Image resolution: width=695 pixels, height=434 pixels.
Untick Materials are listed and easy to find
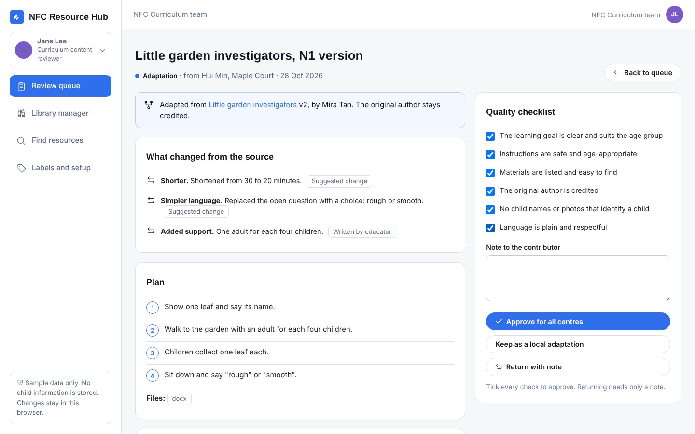490,173
